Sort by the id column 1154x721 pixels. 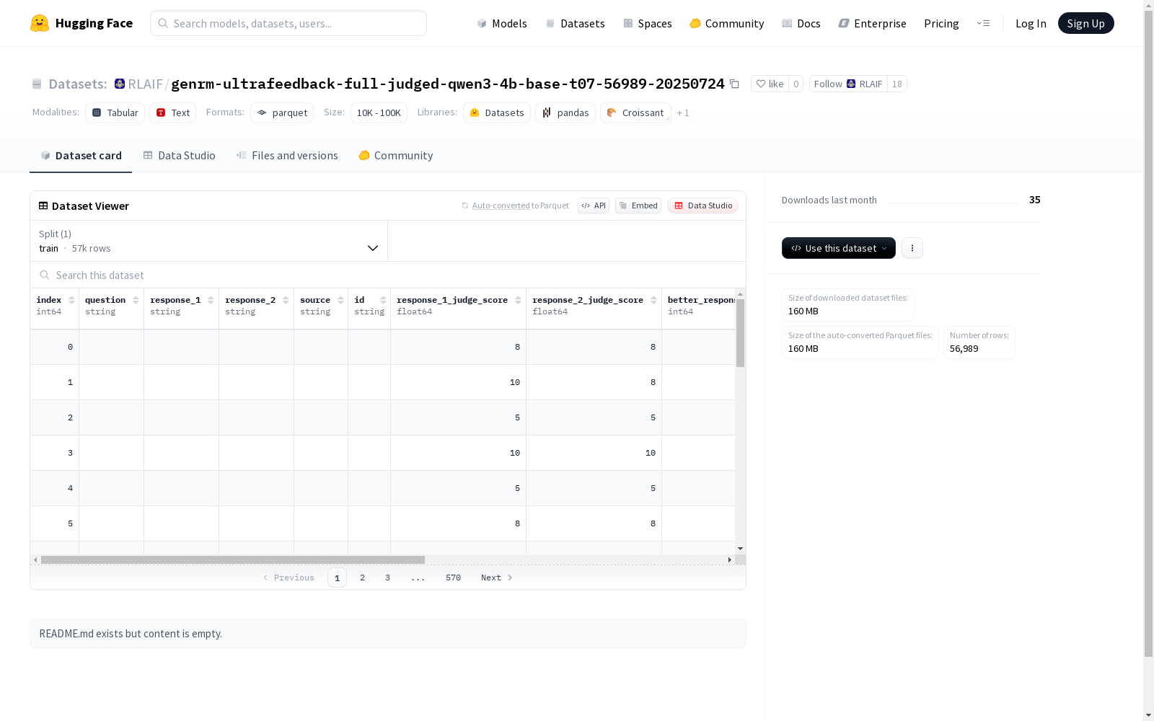[383, 300]
